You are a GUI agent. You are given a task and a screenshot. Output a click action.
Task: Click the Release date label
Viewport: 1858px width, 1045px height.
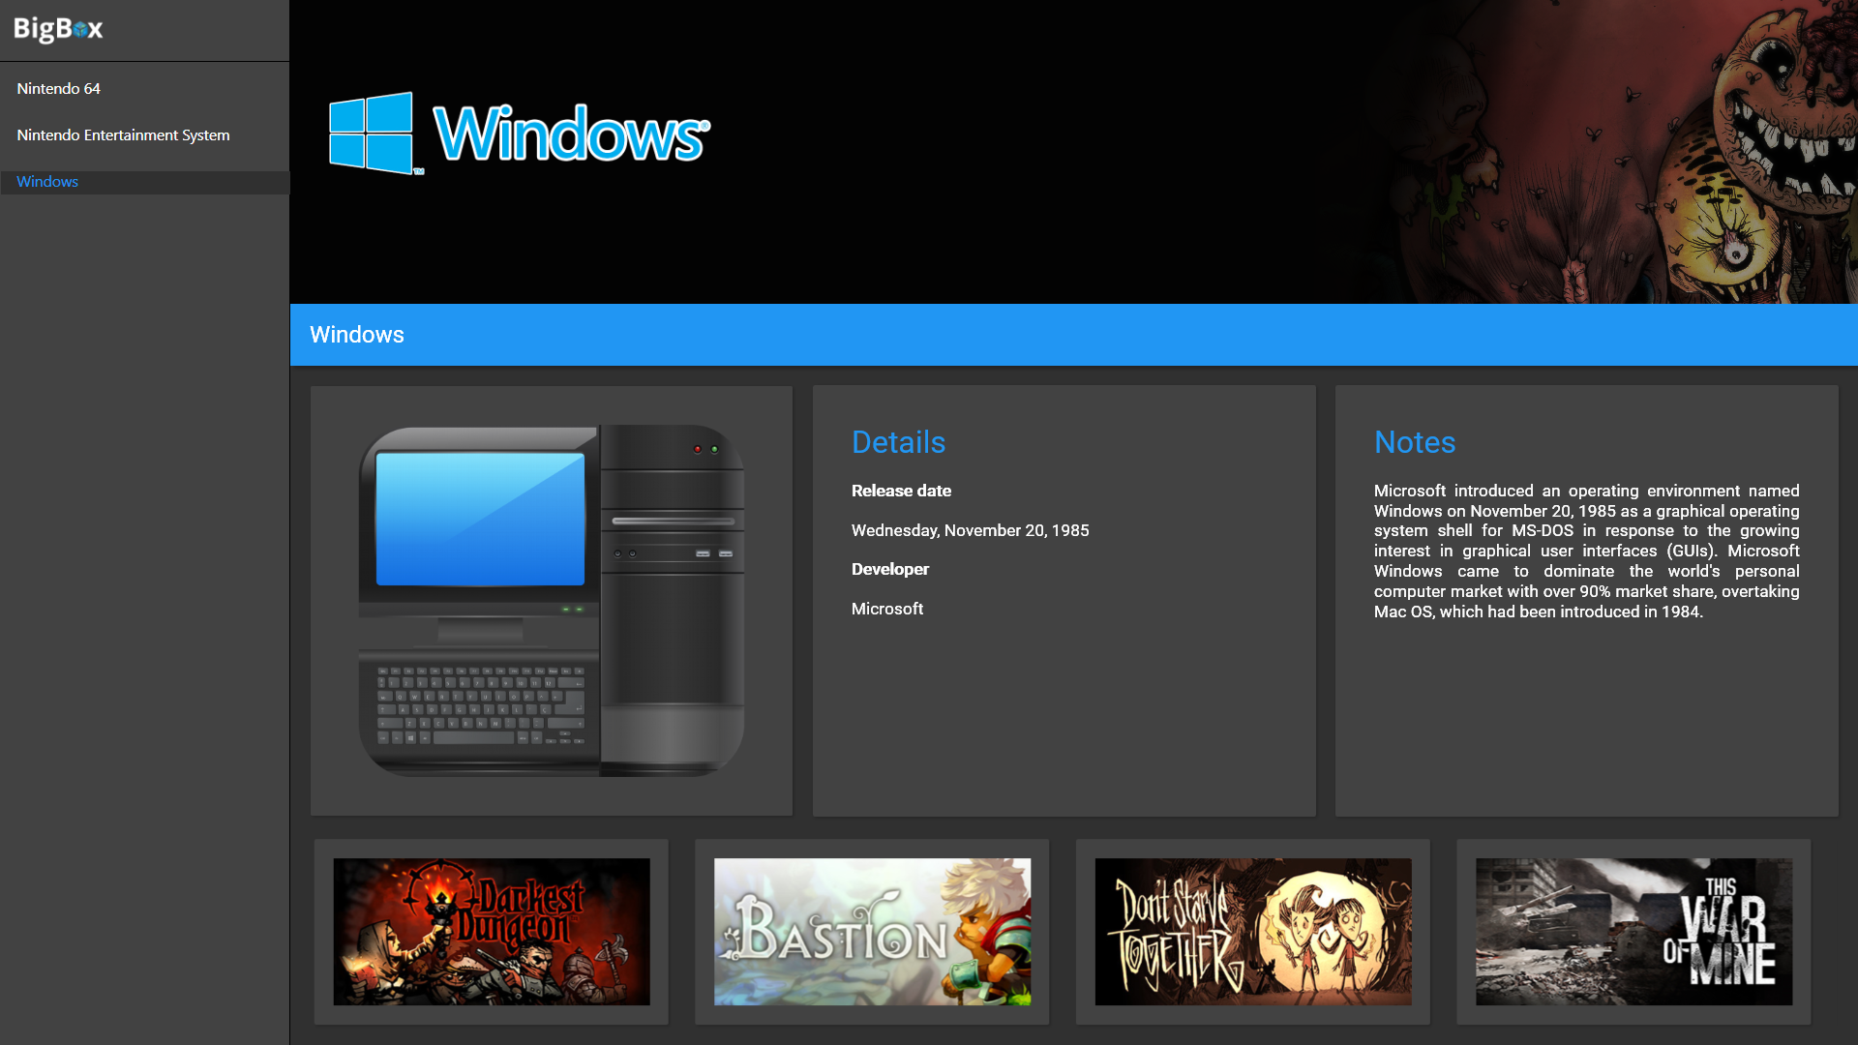click(x=901, y=491)
